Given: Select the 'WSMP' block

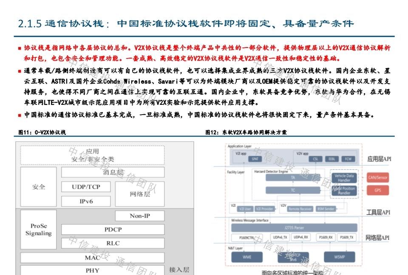Looking at the screenshot, I should coord(340,257).
